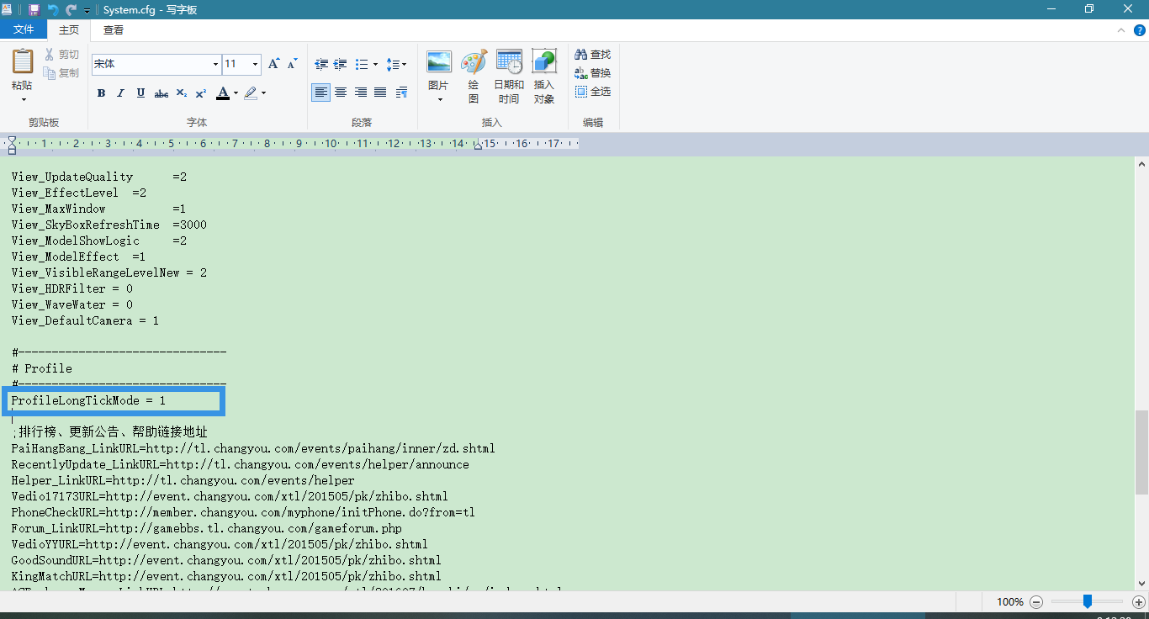This screenshot has height=619, width=1149.
Task: Click the scrollbar down arrow
Action: [x=1141, y=582]
